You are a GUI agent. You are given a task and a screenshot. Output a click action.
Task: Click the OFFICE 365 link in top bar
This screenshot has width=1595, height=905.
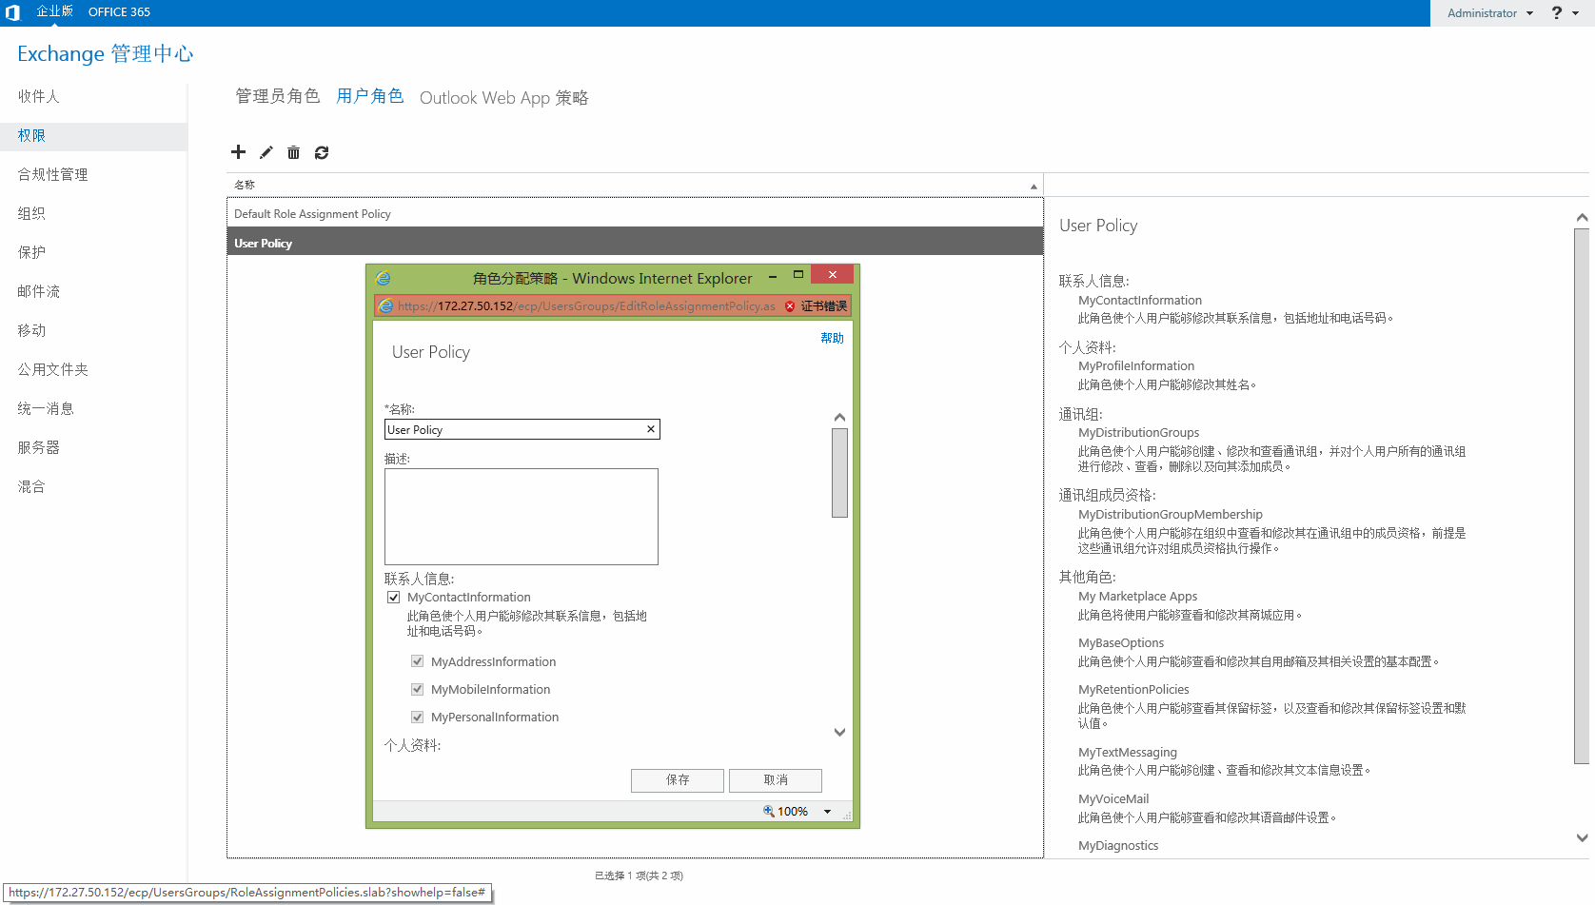(119, 12)
